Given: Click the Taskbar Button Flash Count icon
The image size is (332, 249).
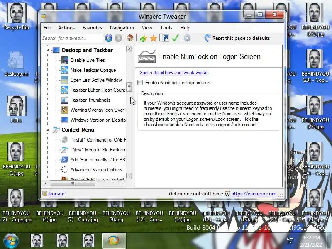Looking at the screenshot, I should point(65,90).
